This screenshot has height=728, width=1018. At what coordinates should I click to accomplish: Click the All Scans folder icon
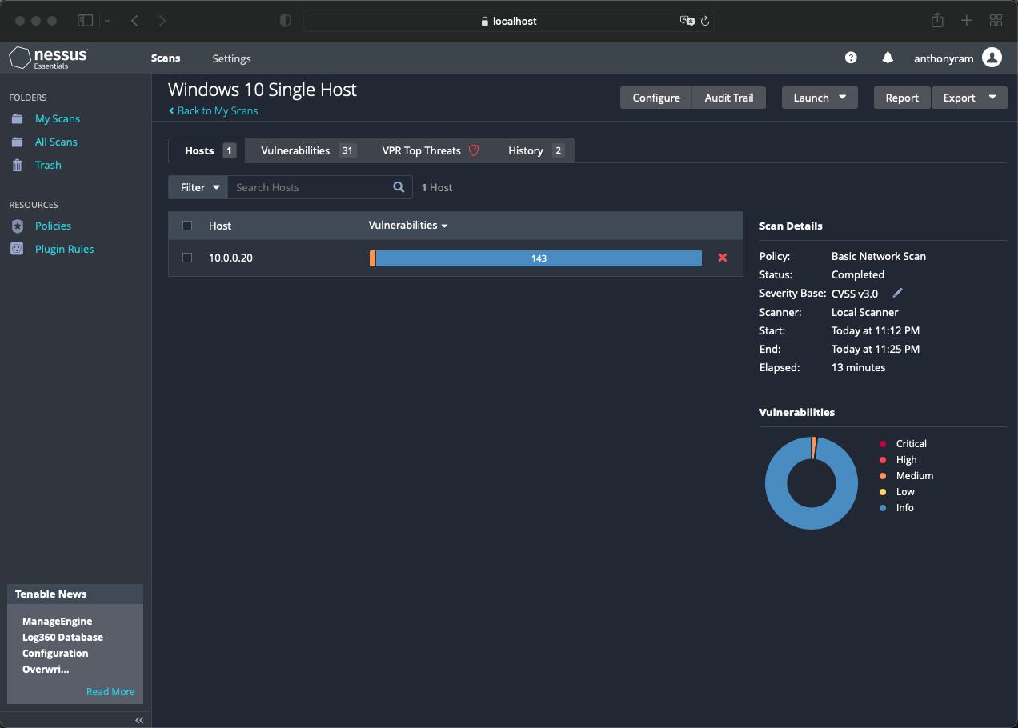[18, 142]
